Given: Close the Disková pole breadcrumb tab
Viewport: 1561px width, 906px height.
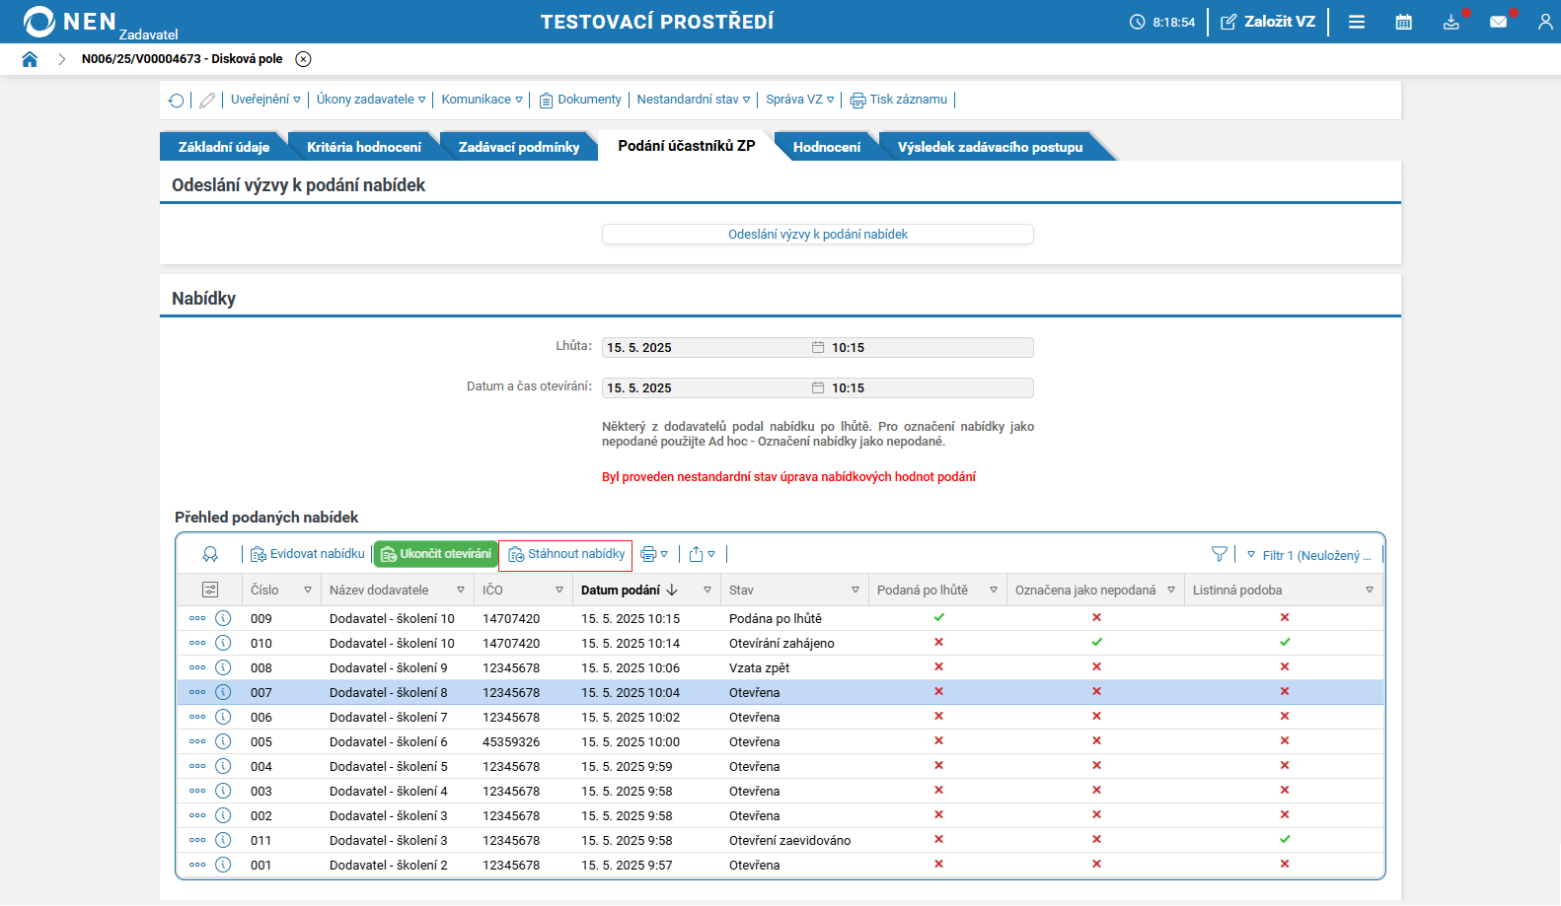Looking at the screenshot, I should click(x=304, y=59).
